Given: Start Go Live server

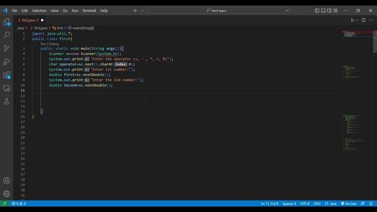Looking at the screenshot, I should pyautogui.click(x=349, y=204).
